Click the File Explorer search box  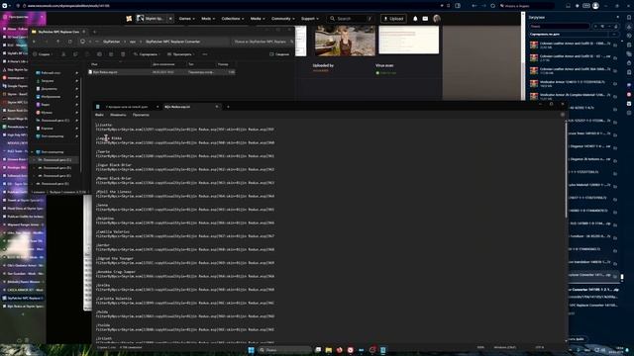[262, 42]
